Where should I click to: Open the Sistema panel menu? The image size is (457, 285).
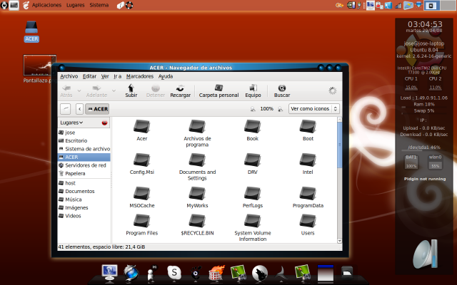(99, 5)
